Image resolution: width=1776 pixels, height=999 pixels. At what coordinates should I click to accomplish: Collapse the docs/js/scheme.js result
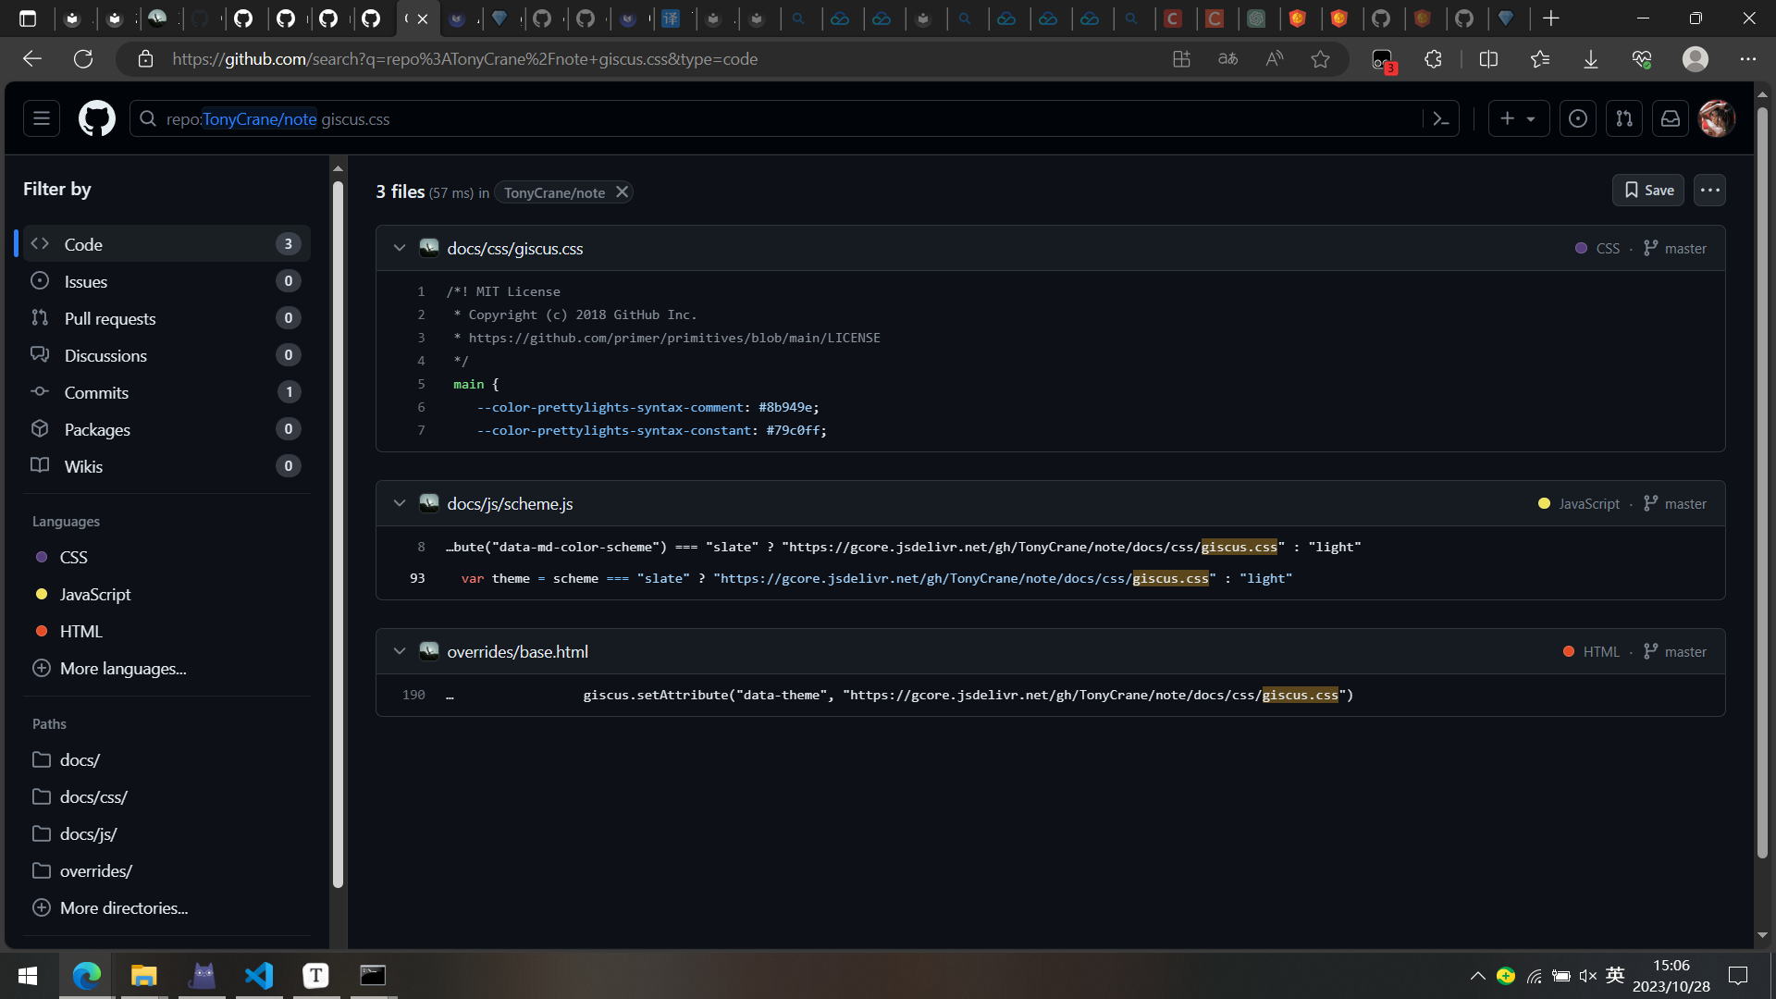tap(400, 503)
